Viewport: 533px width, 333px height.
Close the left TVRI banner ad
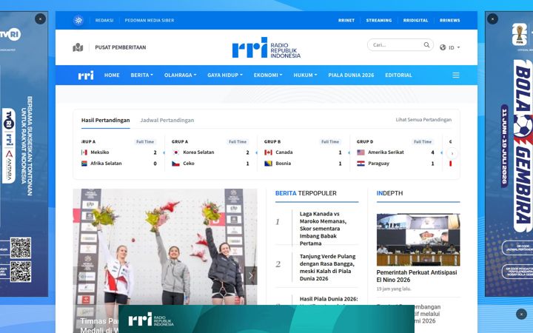point(40,18)
